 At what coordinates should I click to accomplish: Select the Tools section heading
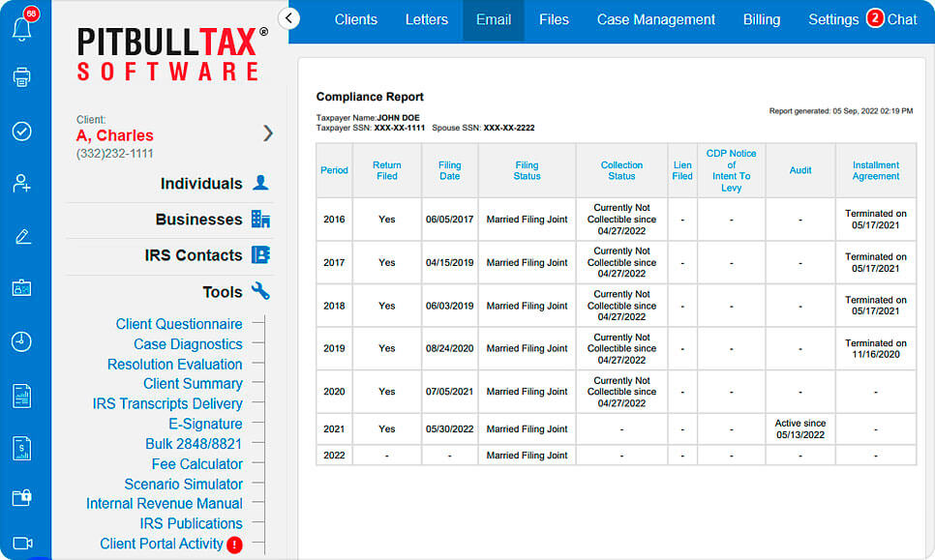tap(223, 292)
